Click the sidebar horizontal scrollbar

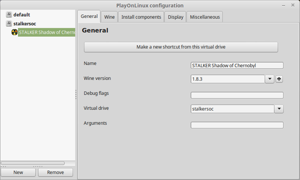click(33, 163)
